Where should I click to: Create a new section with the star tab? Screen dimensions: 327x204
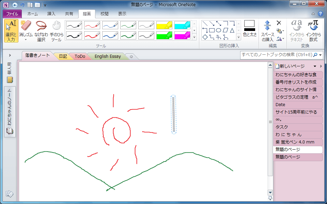point(131,56)
